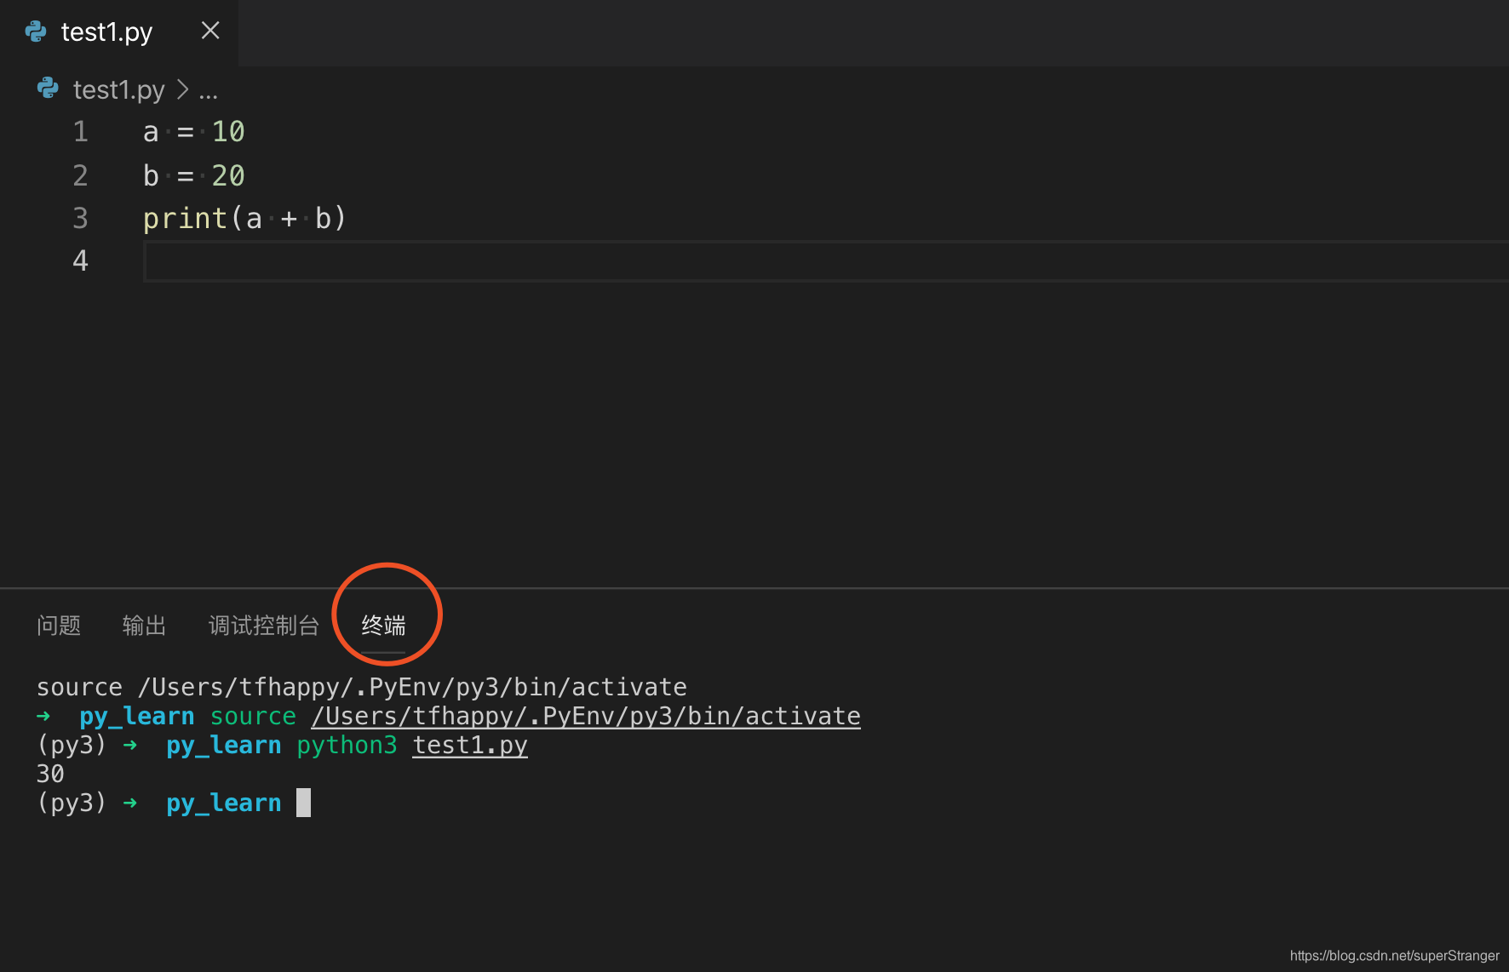Click the python3 command in the terminal
Screen dimensions: 1509x972
click(x=347, y=746)
